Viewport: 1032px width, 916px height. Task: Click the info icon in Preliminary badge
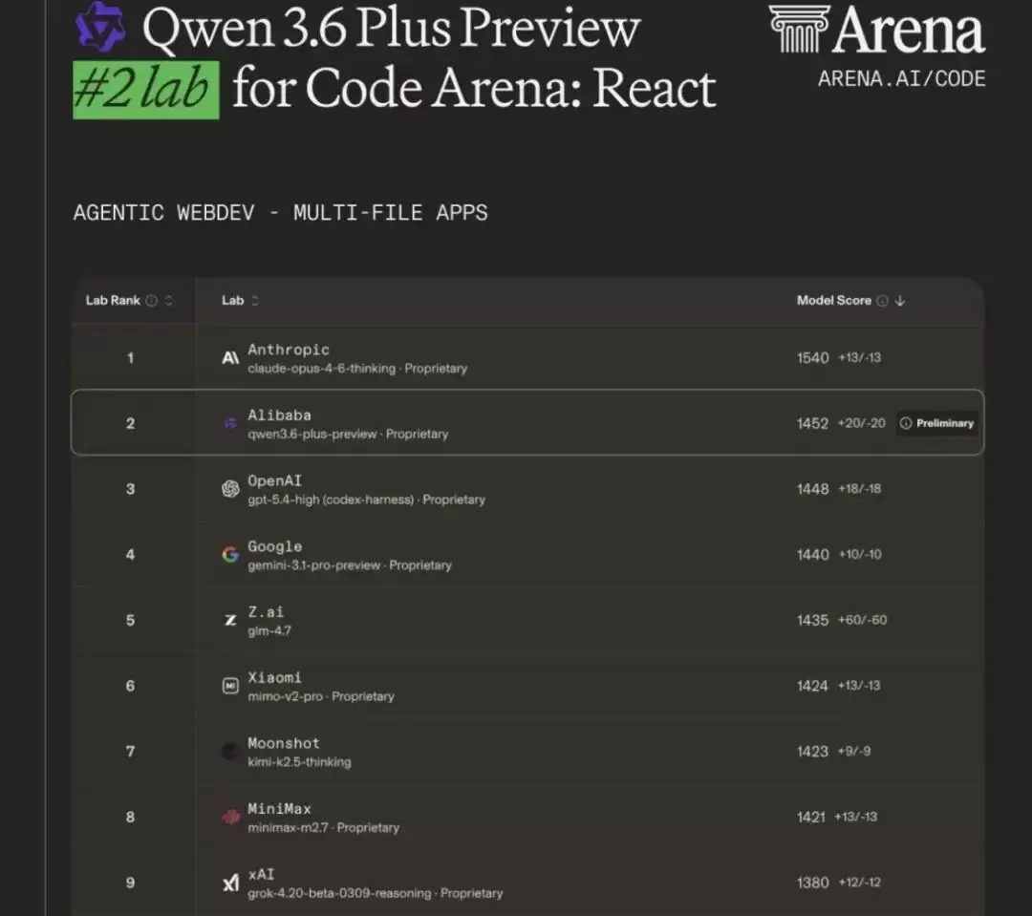click(x=906, y=423)
